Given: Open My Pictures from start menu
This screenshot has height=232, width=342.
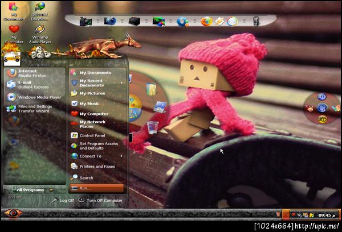Looking at the screenshot, I should click(x=98, y=93).
